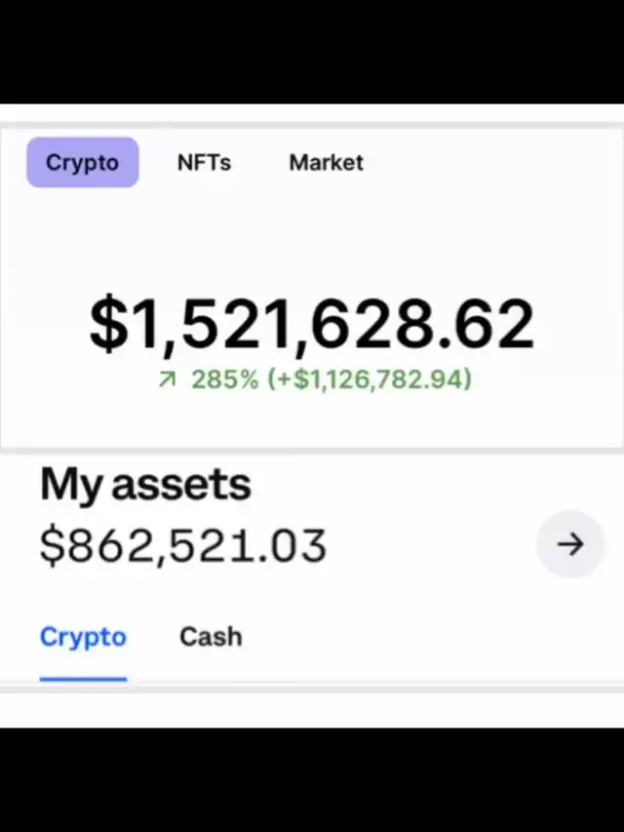
Task: Click the empty space below Cash tab
Action: pyautogui.click(x=211, y=666)
